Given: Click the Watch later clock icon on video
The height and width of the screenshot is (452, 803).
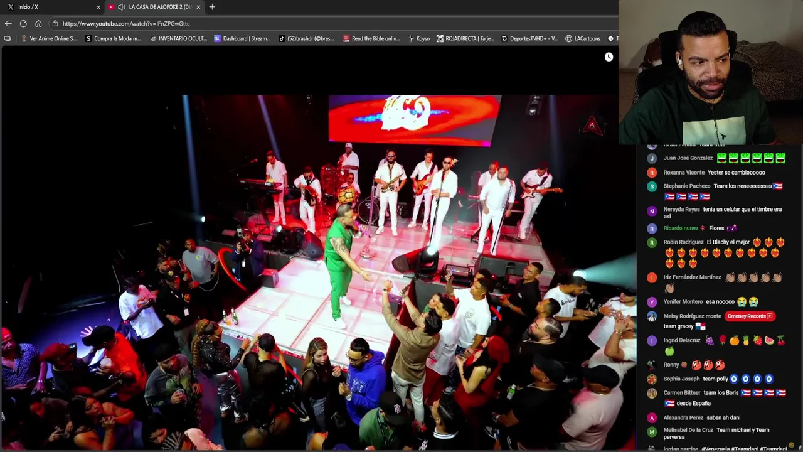Looking at the screenshot, I should tap(609, 57).
